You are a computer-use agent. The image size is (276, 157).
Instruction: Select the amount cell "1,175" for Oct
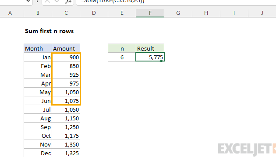(66, 136)
